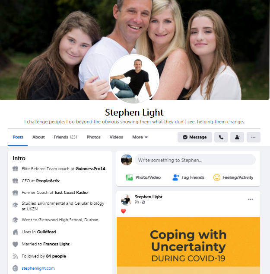Open the profile options three-dots button

click(x=254, y=137)
